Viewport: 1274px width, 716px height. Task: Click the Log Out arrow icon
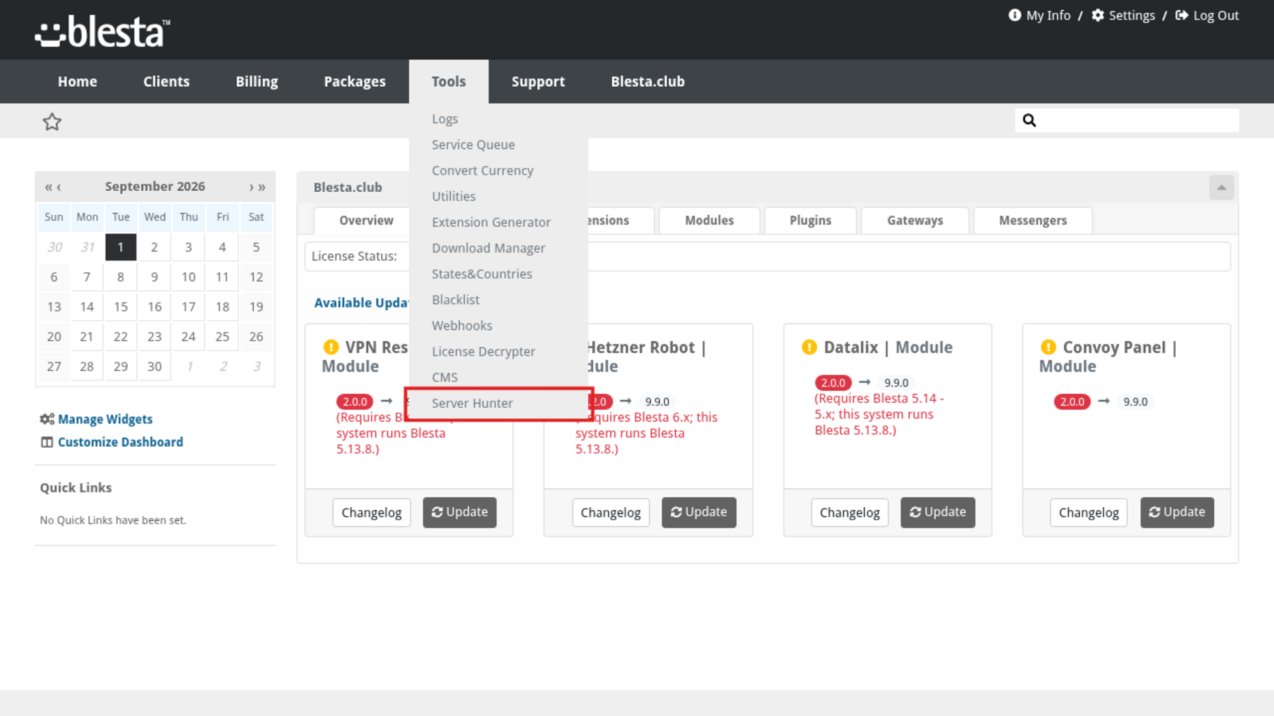point(1182,15)
